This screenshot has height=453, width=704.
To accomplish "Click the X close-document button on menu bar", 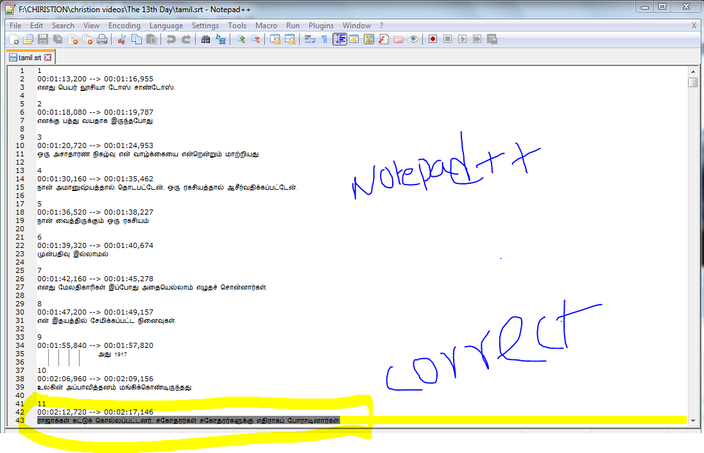I will tap(694, 26).
